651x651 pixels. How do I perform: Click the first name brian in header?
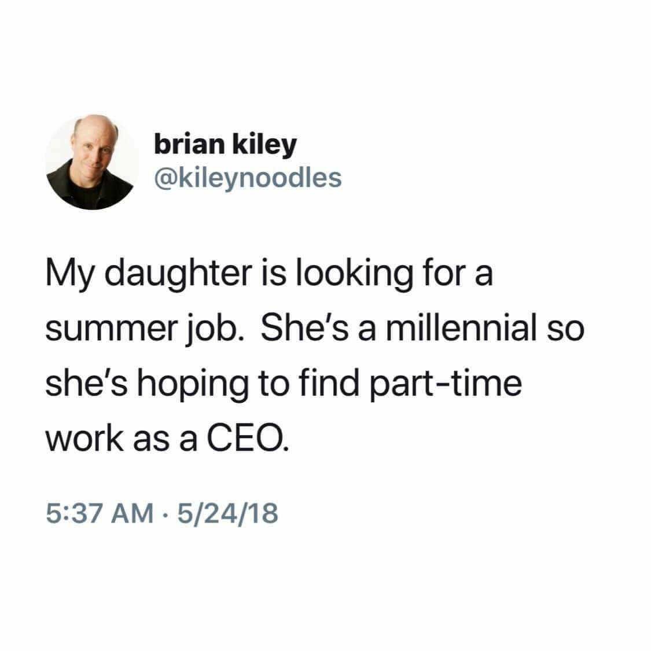pyautogui.click(x=189, y=144)
